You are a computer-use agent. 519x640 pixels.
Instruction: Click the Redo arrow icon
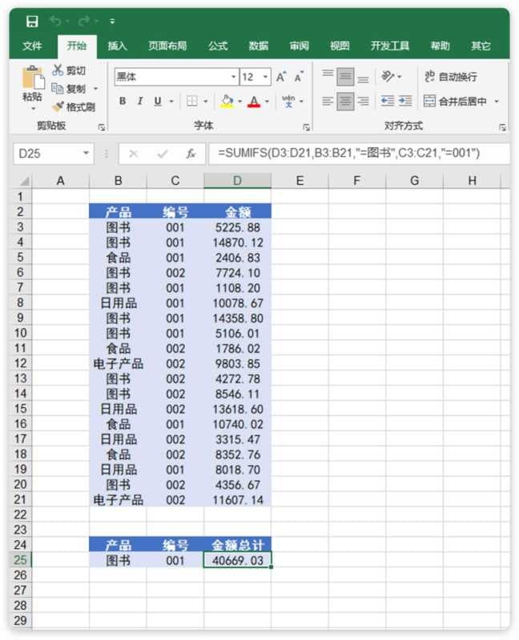click(84, 21)
